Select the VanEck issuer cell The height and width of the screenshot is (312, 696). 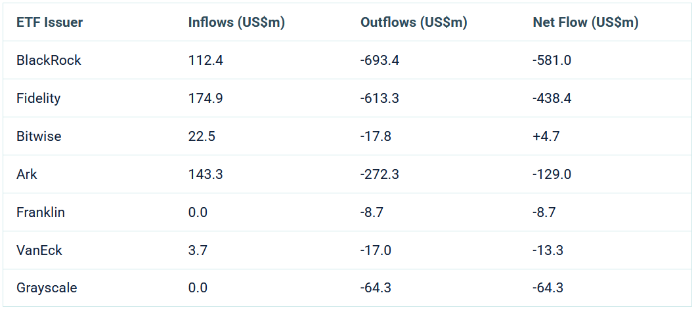[x=39, y=250]
